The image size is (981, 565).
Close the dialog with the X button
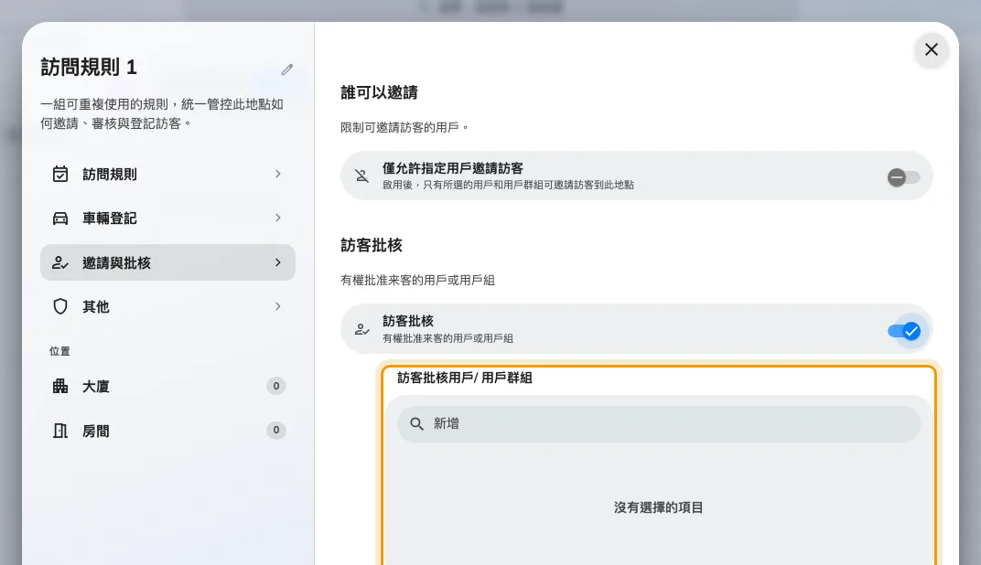[x=931, y=49]
